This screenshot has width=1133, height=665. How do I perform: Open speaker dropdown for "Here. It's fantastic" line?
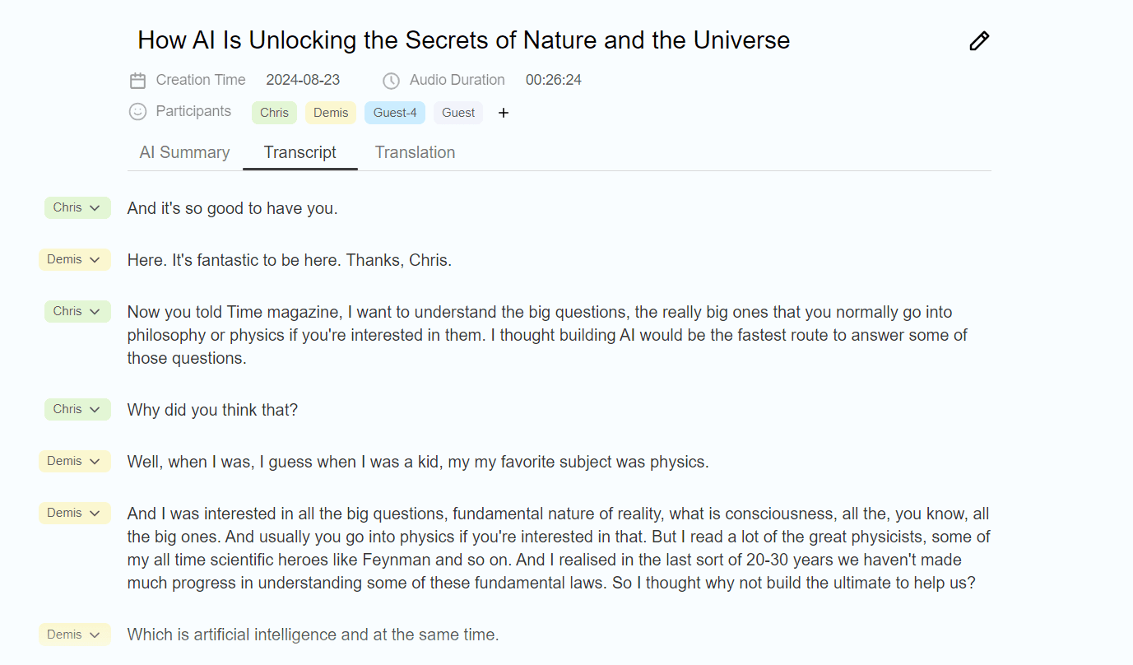coord(75,260)
